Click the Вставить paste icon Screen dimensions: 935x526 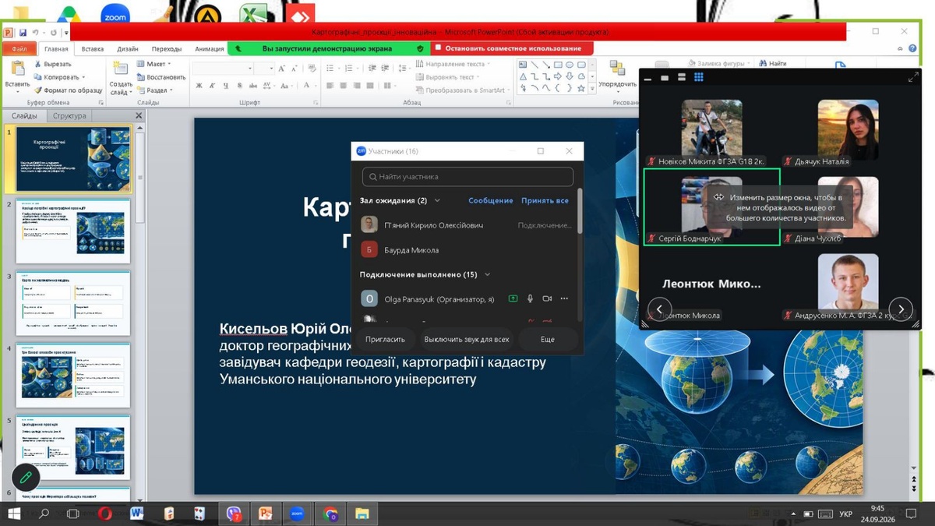coord(17,70)
